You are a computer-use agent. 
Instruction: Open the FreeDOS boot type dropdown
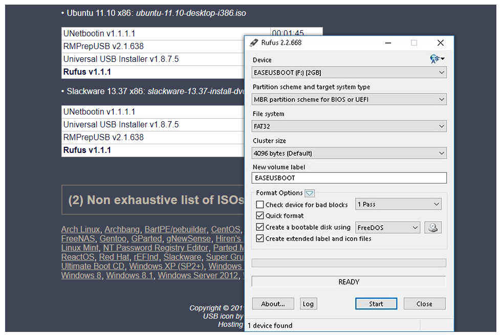[387, 228]
